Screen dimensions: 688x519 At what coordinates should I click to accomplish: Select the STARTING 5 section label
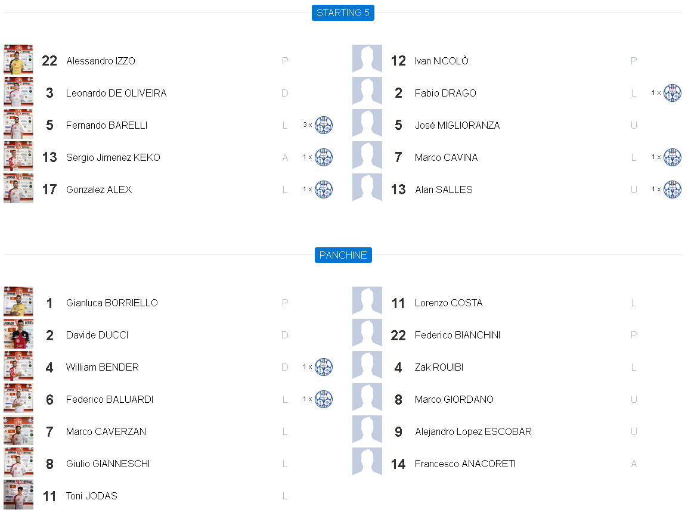(x=343, y=13)
